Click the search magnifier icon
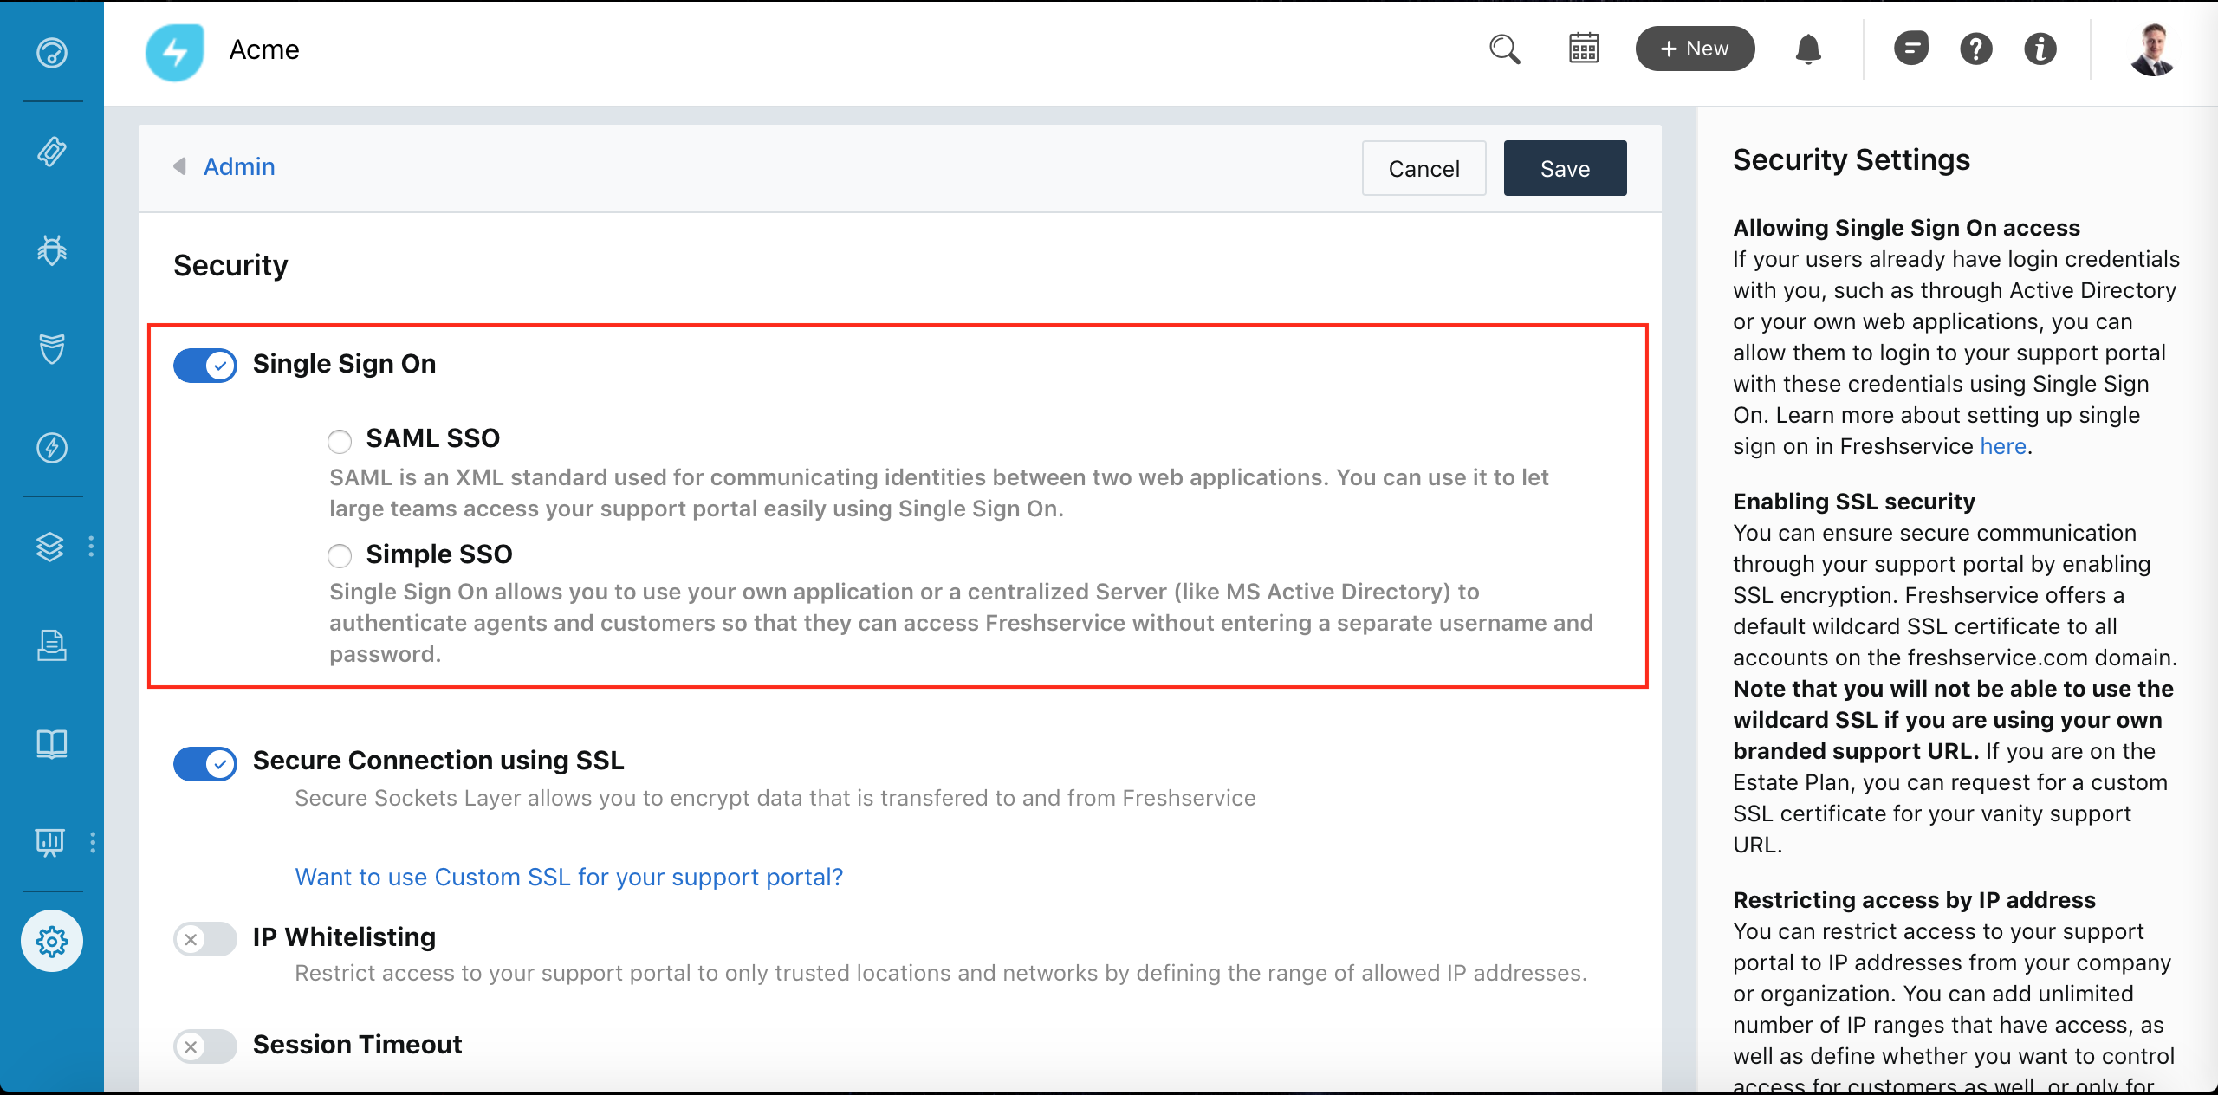 (1505, 49)
